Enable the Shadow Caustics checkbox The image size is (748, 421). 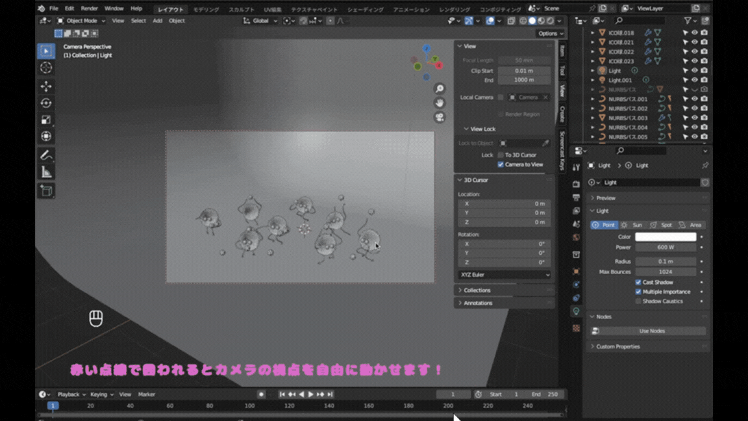[x=638, y=301]
